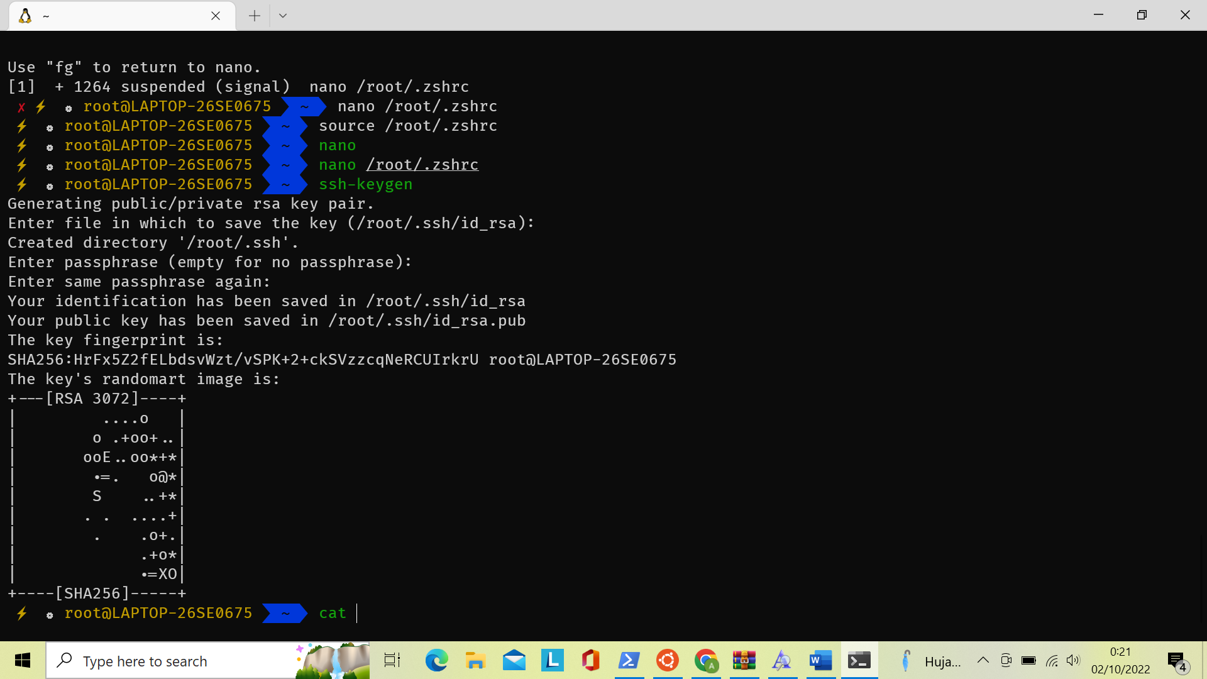1207x679 pixels.
Task: Open the new tab dropdown chevron
Action: [x=282, y=15]
